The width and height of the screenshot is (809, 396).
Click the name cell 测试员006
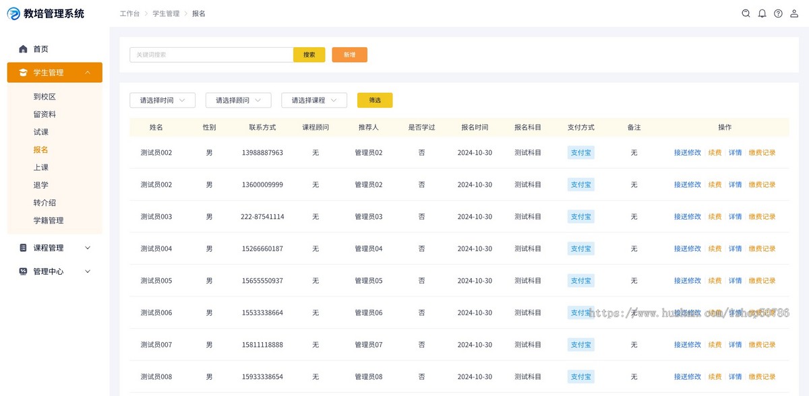pyautogui.click(x=156, y=312)
